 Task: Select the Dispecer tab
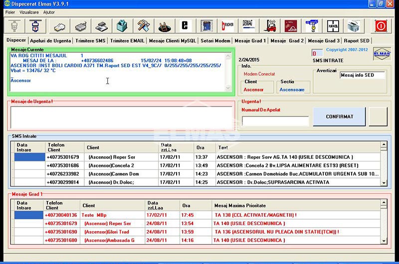pos(16,40)
